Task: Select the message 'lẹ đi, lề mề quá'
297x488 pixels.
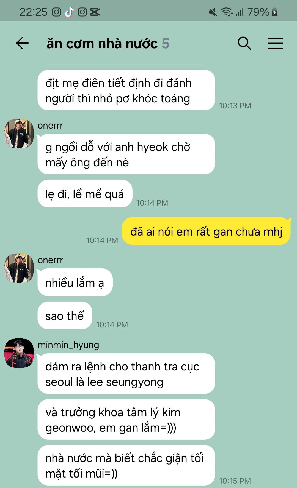Action: pyautogui.click(x=85, y=194)
